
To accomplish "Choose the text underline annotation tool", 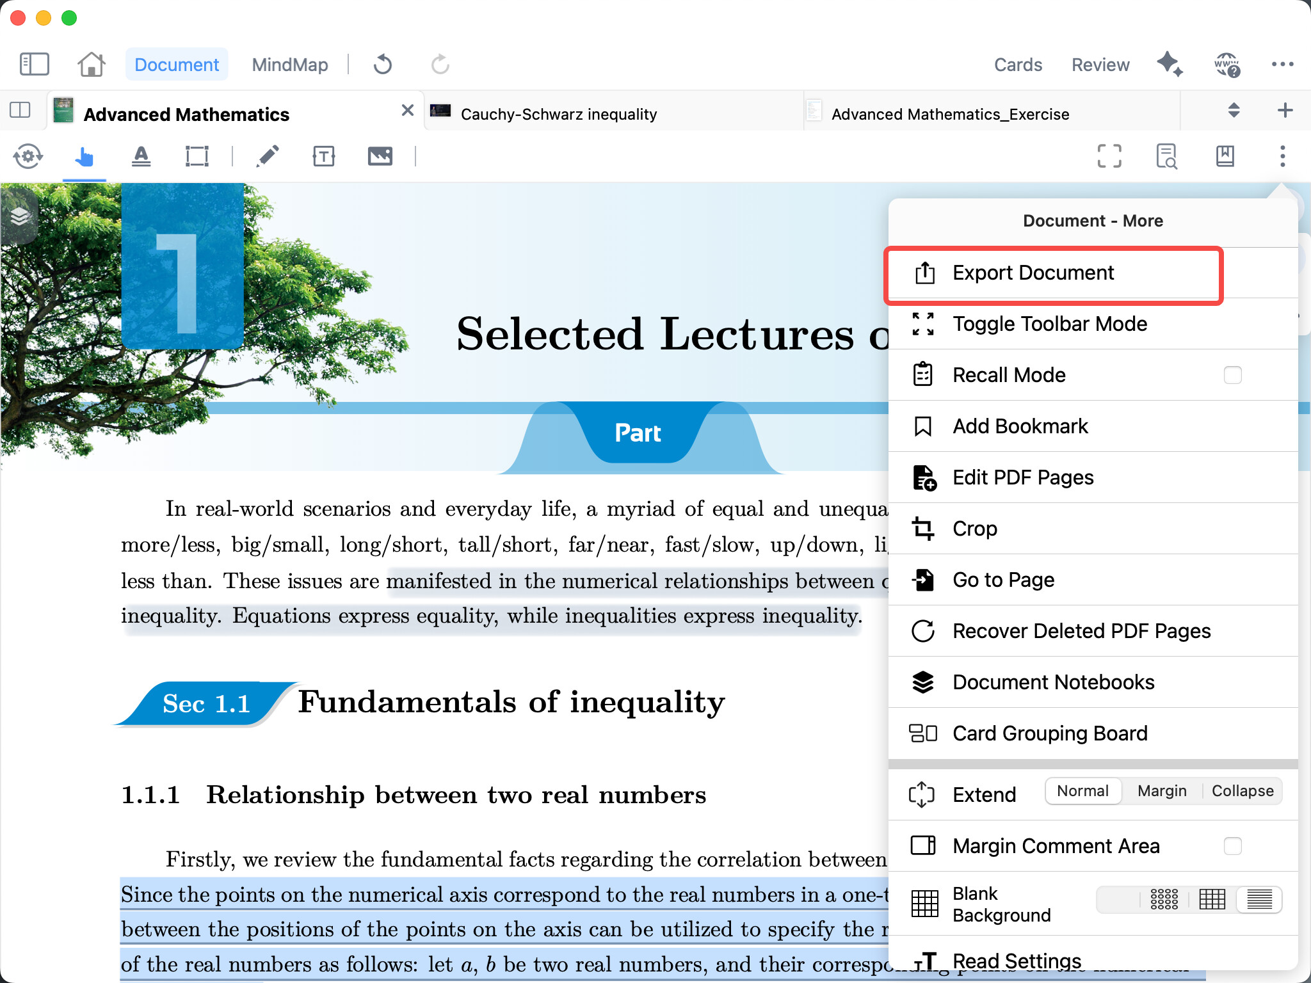I will click(141, 156).
